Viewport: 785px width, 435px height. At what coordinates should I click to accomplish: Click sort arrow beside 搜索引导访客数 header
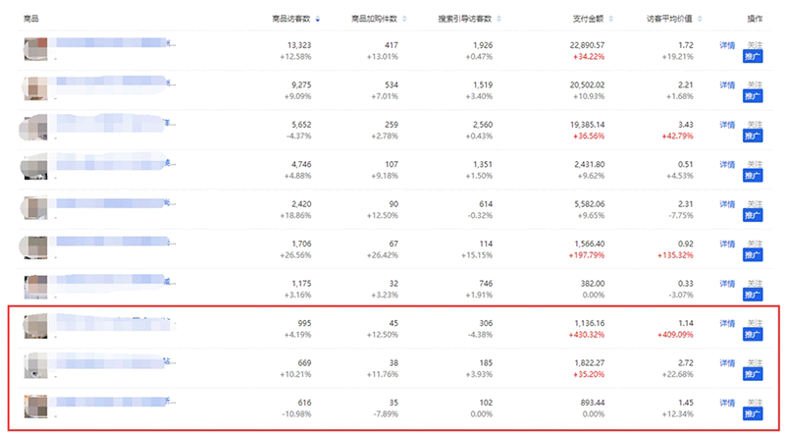point(498,19)
